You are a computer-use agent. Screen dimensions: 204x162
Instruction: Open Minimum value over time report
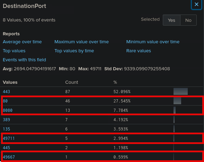pyautogui.click(x=153, y=42)
